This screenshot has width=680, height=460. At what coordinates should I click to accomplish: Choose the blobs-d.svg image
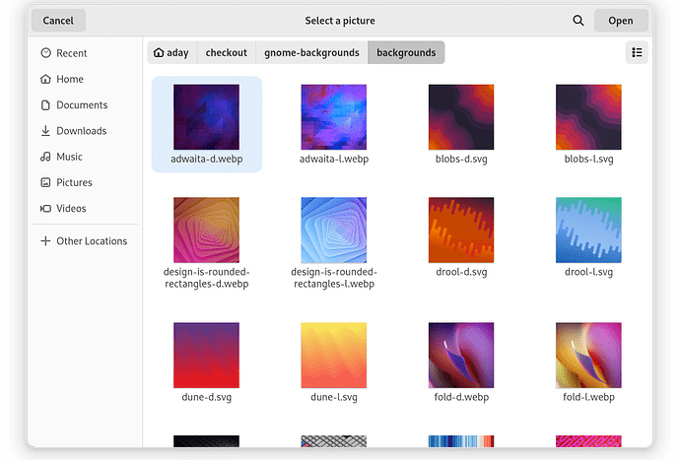click(461, 116)
